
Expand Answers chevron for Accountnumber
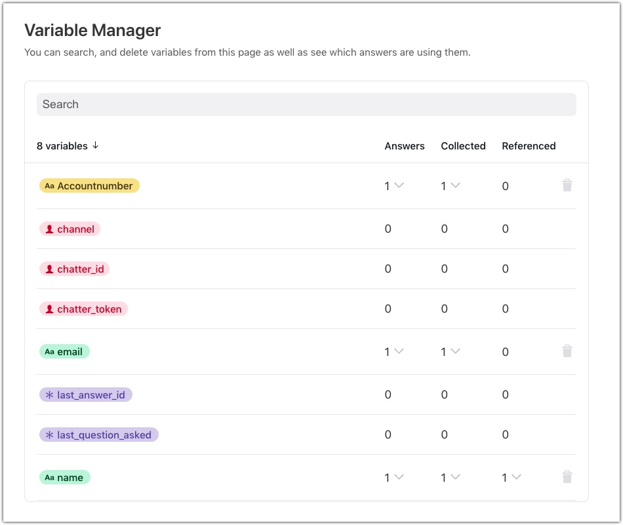click(398, 185)
